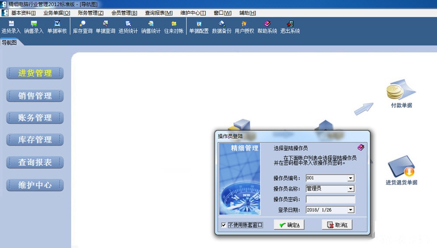Image resolution: width=437 pixels, height=248 pixels.
Task: Open the 窗口 menu
Action: [222, 13]
